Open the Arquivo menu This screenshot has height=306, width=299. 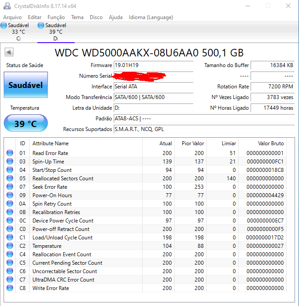pyautogui.click(x=12, y=17)
